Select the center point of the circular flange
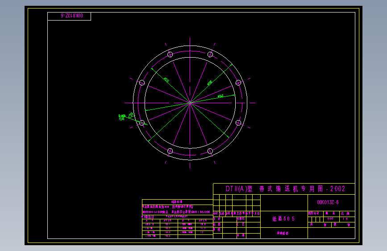387x251 pixels. [x=190, y=103]
